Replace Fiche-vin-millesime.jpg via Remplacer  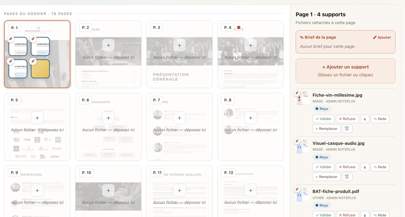click(x=327, y=129)
